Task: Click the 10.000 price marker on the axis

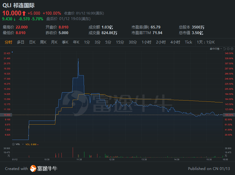Action: (x=7, y=115)
